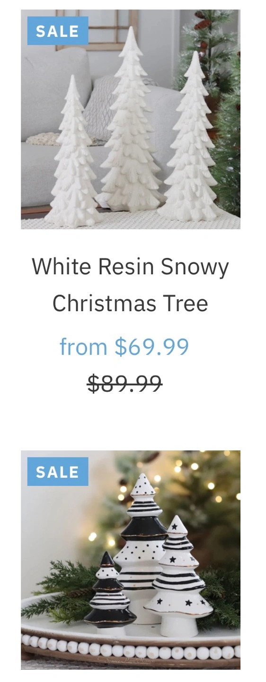
Task: Open the white resin trees product photo
Action: [131, 119]
